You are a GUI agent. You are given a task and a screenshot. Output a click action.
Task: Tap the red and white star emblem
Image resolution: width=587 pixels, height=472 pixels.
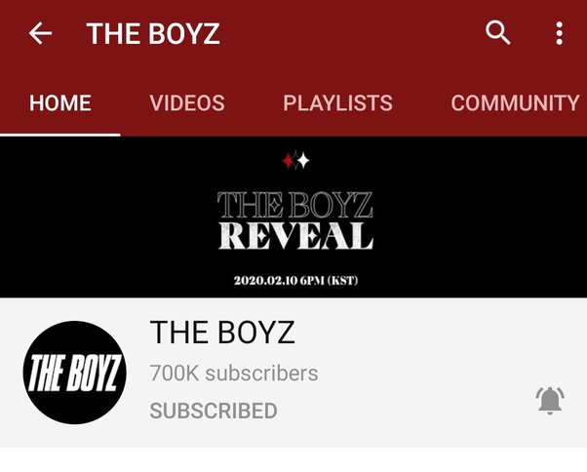click(x=295, y=161)
